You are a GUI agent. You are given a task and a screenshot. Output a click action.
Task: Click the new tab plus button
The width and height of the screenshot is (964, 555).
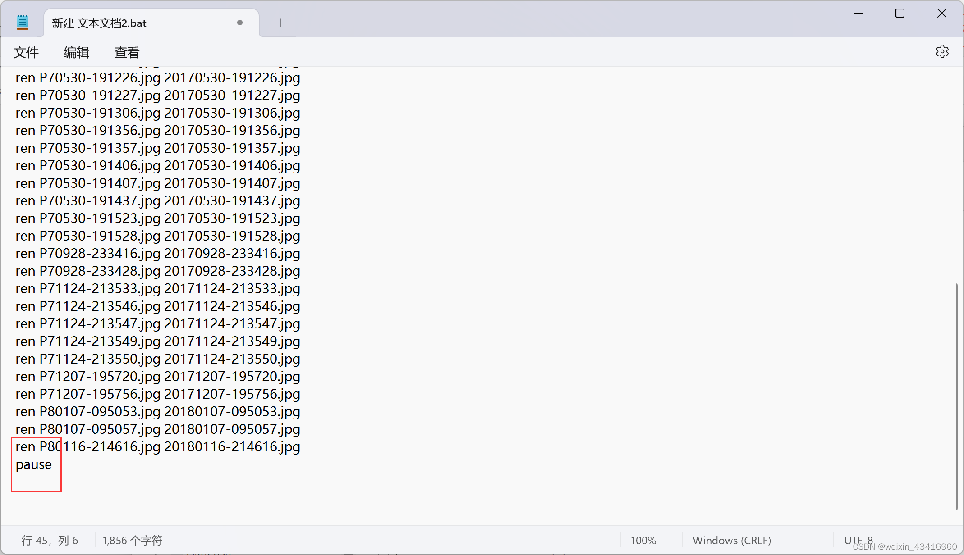281,23
